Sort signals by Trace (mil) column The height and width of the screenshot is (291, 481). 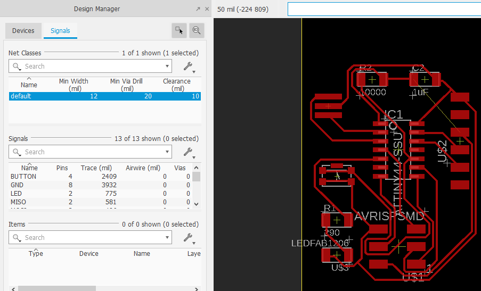96,168
